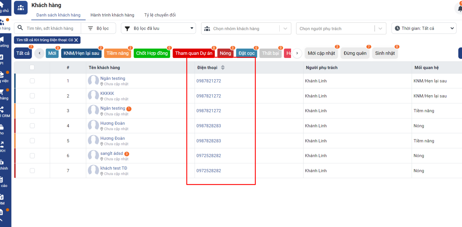Select checkbox for row 4 Hương Đoàn

click(x=32, y=126)
